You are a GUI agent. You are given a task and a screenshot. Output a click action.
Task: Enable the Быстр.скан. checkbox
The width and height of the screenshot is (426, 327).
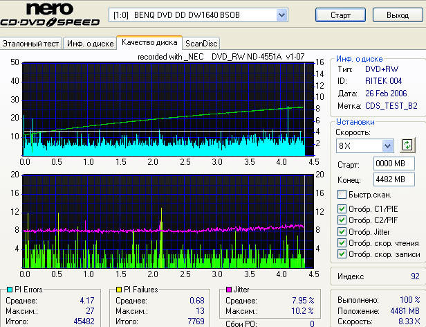(x=342, y=195)
